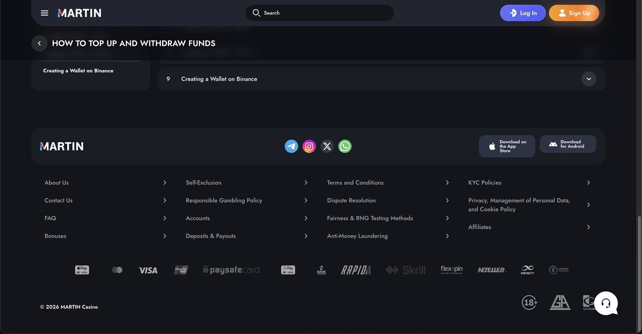Click the chevron next to Bonuses
642x334 pixels.
click(x=165, y=236)
